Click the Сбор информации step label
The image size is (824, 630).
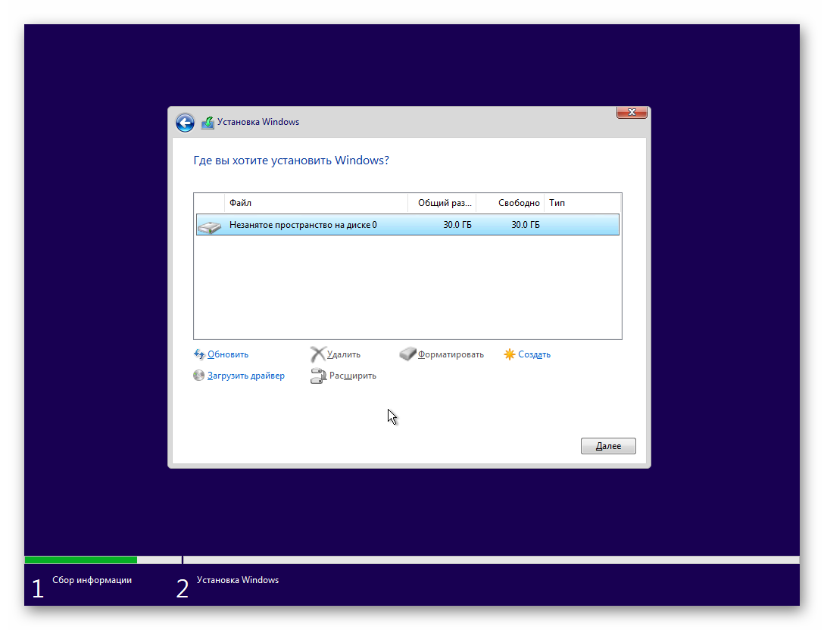coord(92,580)
